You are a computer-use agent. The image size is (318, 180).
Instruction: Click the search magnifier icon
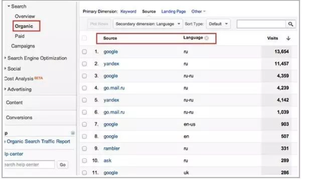[x=291, y=24]
